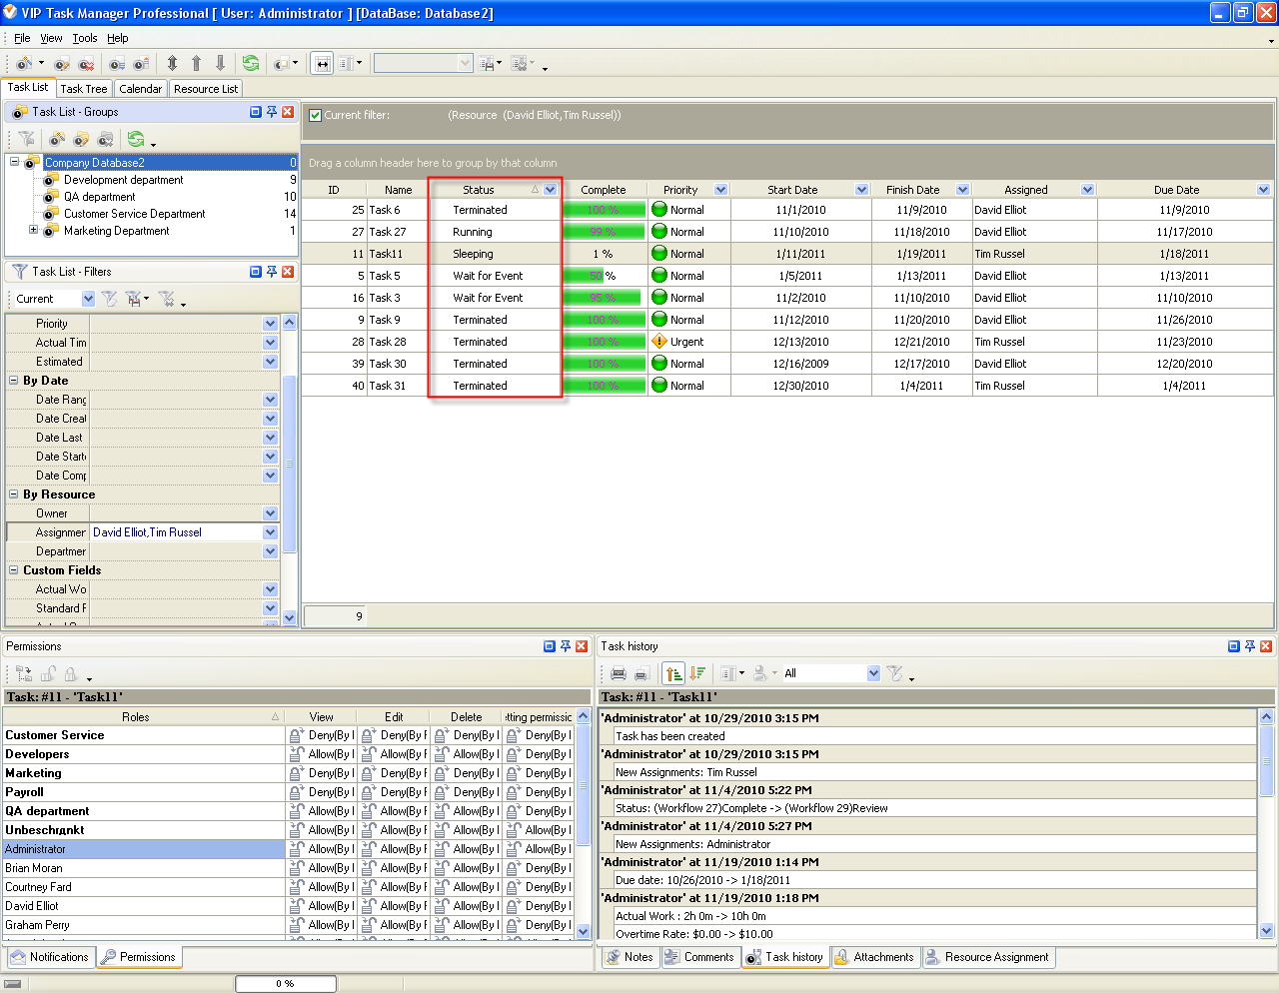Open the Assignment filter dropdown arrow
This screenshot has width=1279, height=993.
click(270, 532)
